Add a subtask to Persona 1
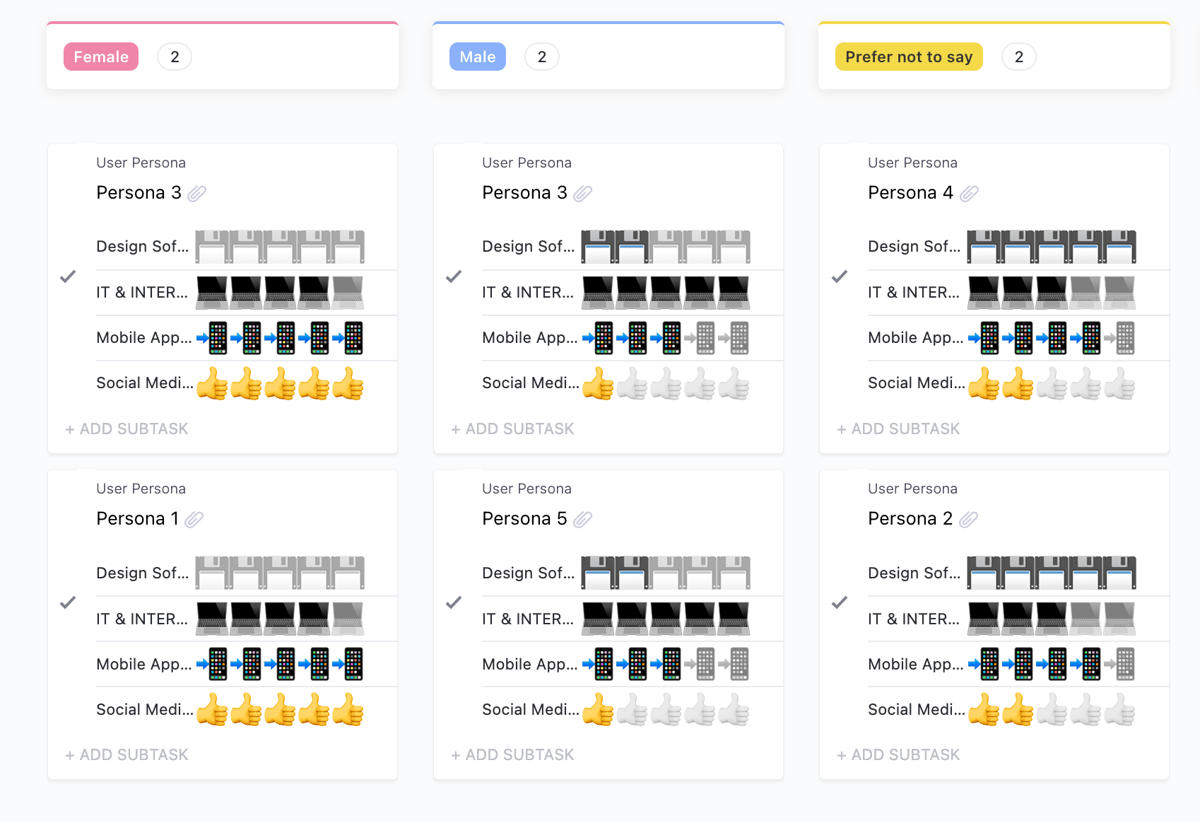 (x=127, y=755)
